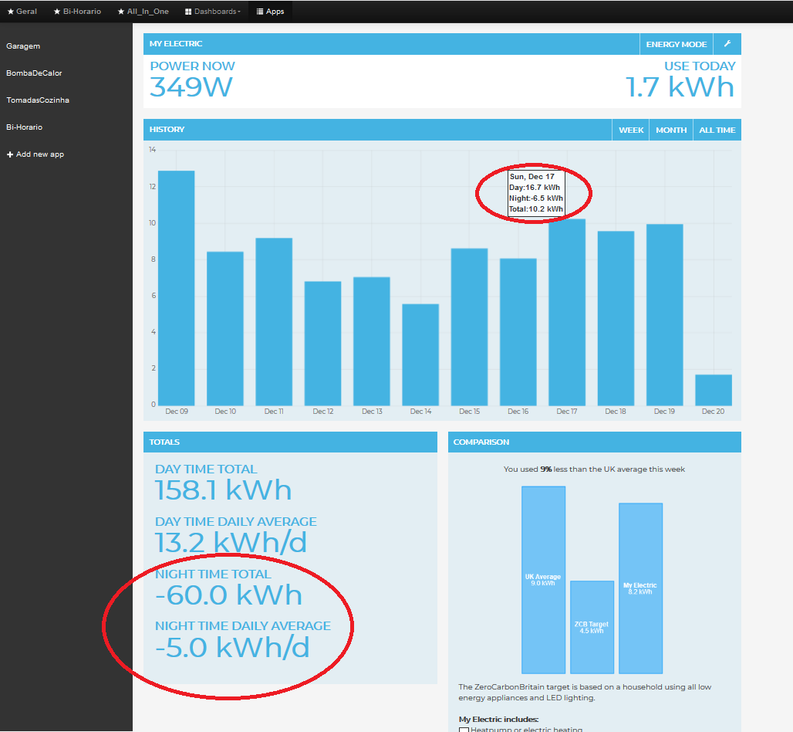Click the grid icon beside Dashboards
The height and width of the screenshot is (732, 793).
click(x=188, y=12)
